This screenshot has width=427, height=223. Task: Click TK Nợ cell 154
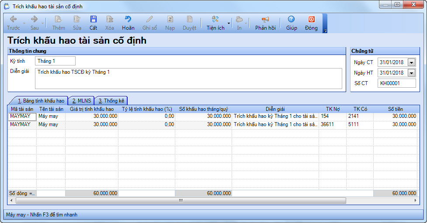[333, 116]
